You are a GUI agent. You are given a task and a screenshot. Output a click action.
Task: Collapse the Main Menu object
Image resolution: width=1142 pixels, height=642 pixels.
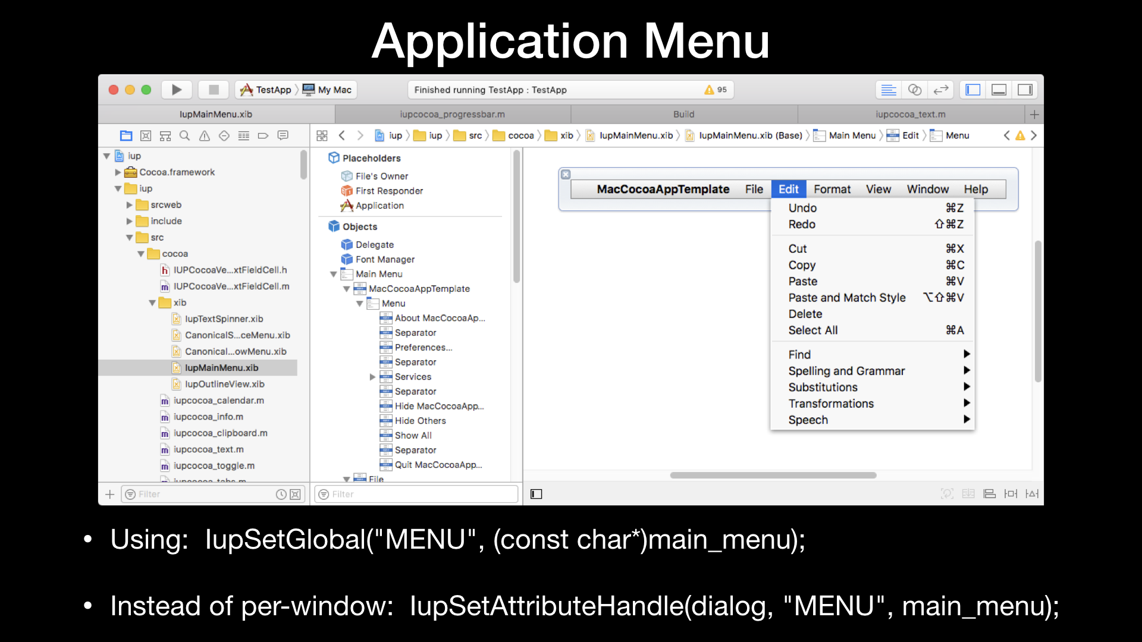click(334, 274)
